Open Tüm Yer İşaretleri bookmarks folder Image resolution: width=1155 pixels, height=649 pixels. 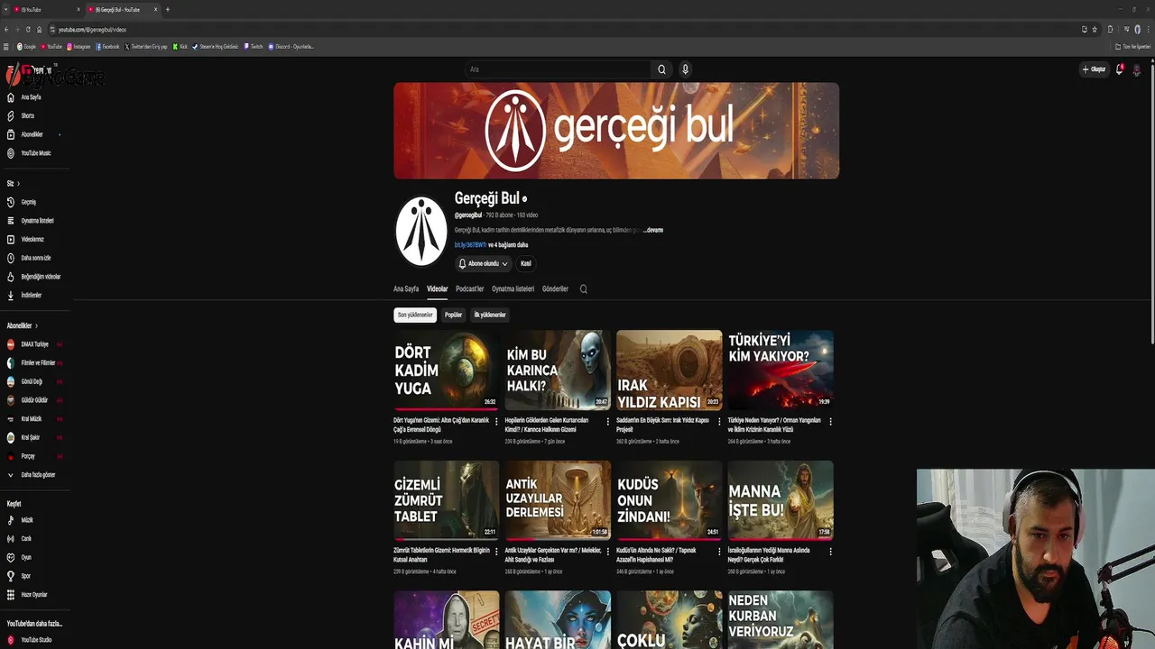pyautogui.click(x=1132, y=47)
